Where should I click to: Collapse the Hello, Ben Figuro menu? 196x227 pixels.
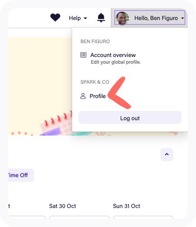point(150,17)
